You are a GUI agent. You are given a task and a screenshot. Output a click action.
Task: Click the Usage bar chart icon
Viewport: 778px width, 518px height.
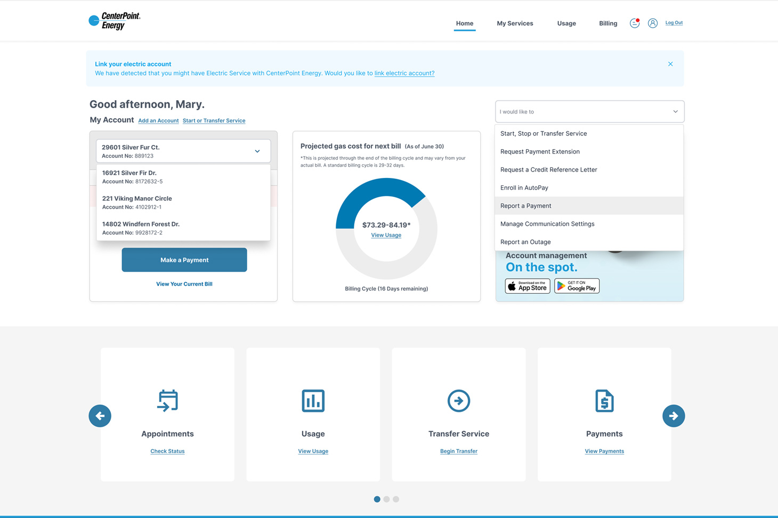(x=313, y=401)
